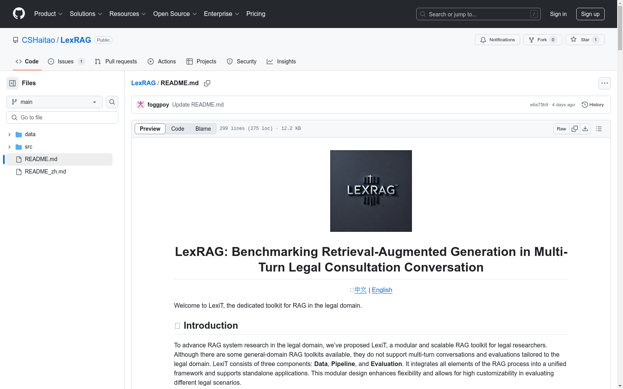Switch README to 中文 version
Image resolution: width=623 pixels, height=389 pixels.
(x=361, y=290)
